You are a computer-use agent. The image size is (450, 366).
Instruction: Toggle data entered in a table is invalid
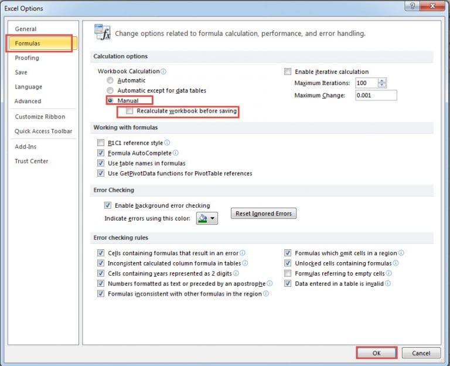(x=288, y=283)
